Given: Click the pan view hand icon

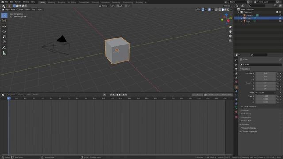Looking at the screenshot, I should pos(230,31).
